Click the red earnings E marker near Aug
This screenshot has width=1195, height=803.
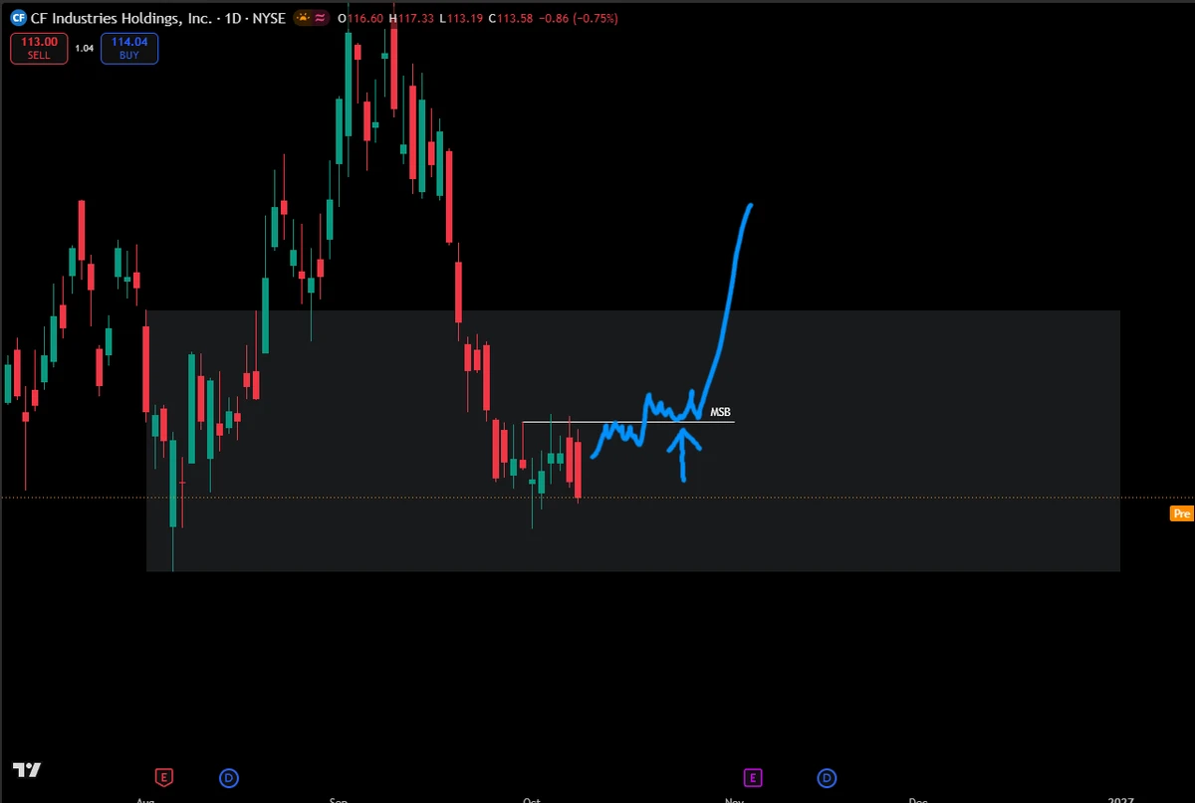[x=163, y=777]
